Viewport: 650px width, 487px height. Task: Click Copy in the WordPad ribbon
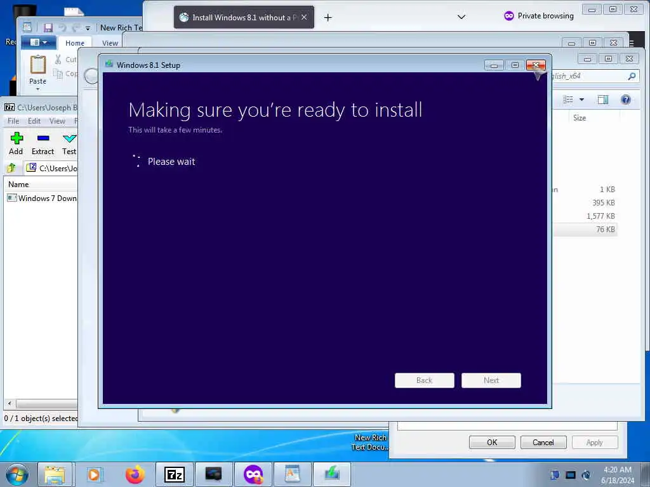pos(65,74)
